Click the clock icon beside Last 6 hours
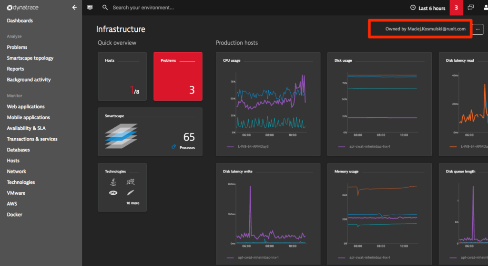This screenshot has height=266, width=488. coord(413,8)
